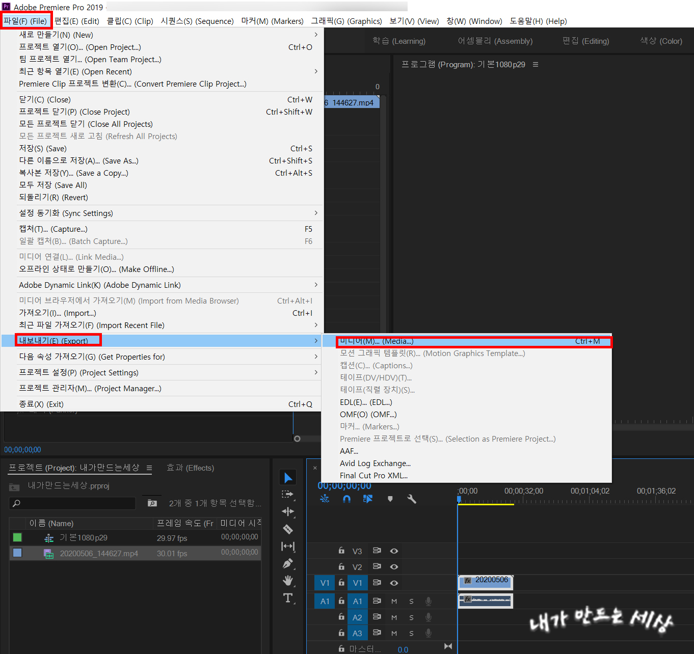Image resolution: width=694 pixels, height=654 pixels.
Task: Toggle A2 track targeting button
Action: (357, 617)
